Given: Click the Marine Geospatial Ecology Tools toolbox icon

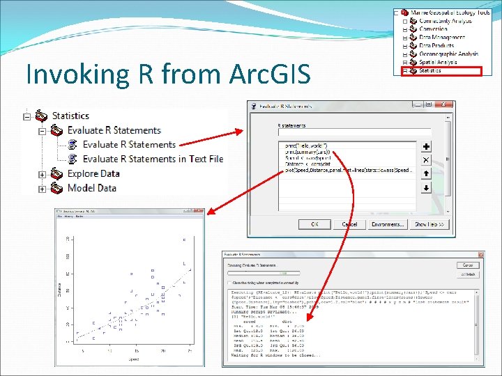Looking at the screenshot, I should click(x=404, y=13).
